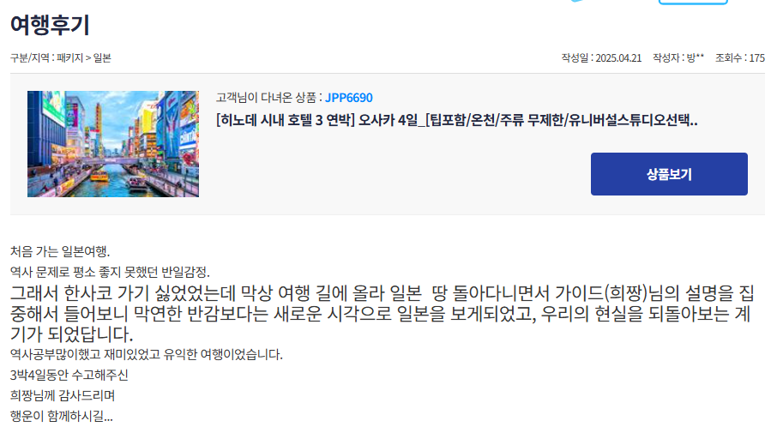
Task: Click the 작성자 방** author name
Action: click(x=678, y=58)
